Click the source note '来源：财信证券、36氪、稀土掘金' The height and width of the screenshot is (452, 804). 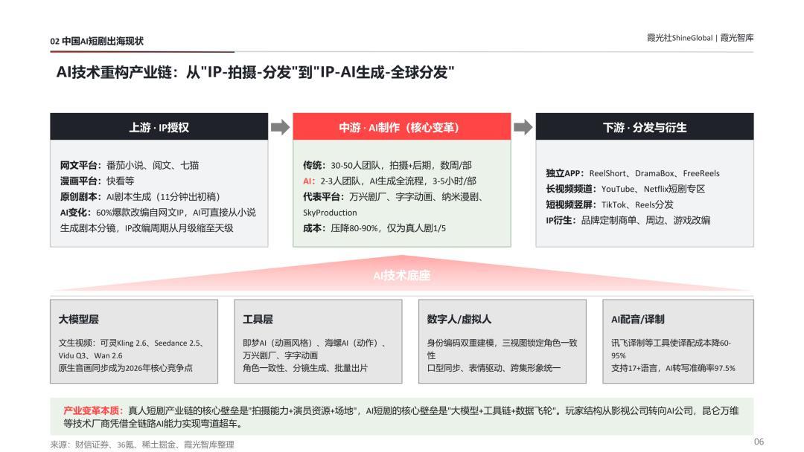coord(142,445)
